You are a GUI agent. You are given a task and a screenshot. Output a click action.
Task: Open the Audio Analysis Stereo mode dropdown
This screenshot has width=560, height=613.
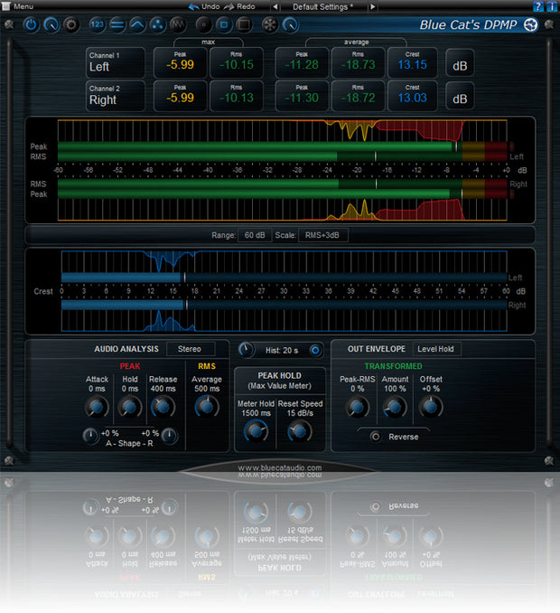[191, 349]
